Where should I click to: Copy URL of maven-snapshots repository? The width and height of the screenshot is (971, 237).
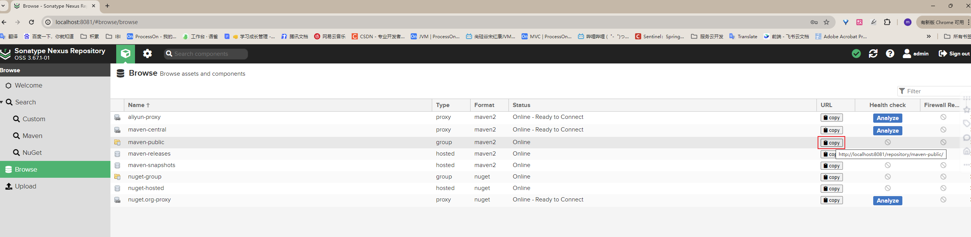[831, 166]
